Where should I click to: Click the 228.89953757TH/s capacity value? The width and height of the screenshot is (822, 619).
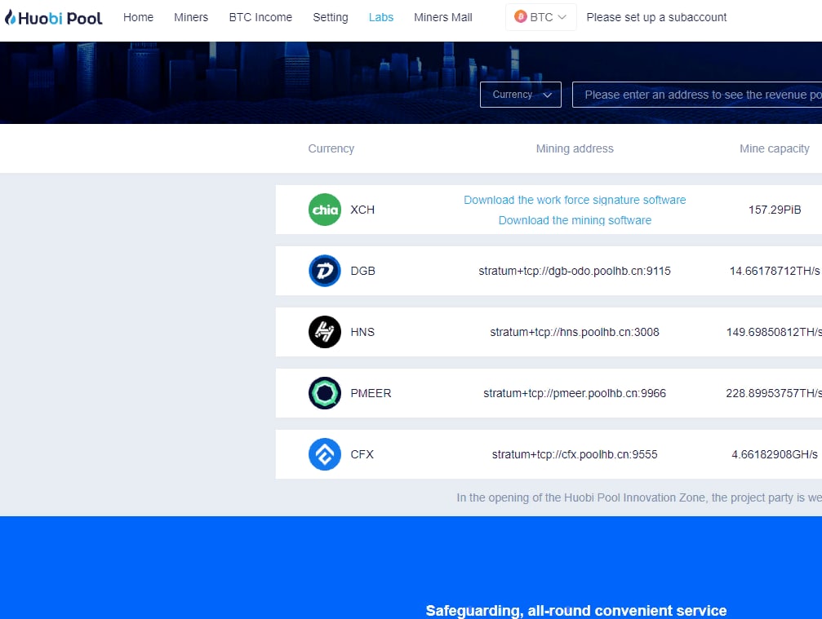click(774, 393)
